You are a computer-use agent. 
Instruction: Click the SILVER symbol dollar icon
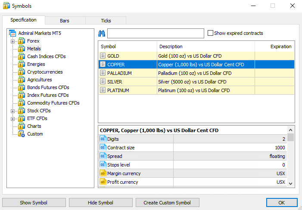point(103,81)
